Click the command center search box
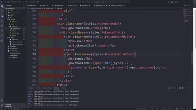 99,2
